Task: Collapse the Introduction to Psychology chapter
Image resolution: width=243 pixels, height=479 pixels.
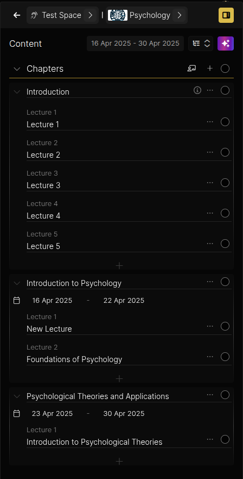Action: click(x=17, y=283)
